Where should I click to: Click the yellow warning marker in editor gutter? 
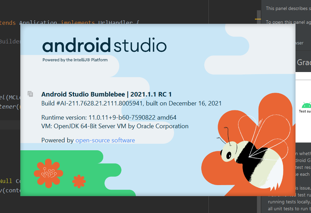[x=258, y=19]
